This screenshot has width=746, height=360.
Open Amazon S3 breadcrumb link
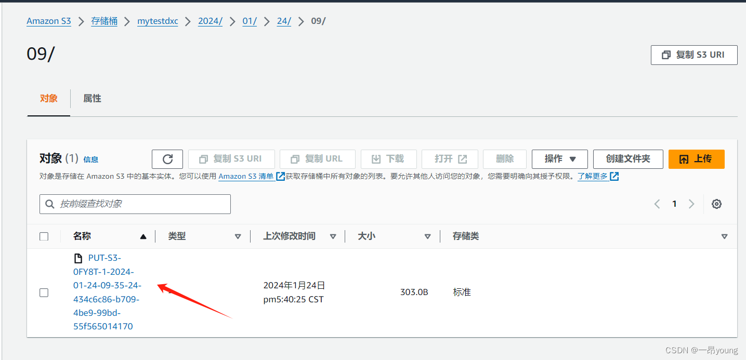coord(49,21)
